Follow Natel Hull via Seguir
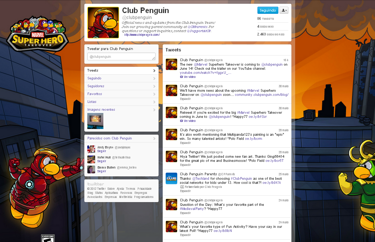Screen dimensions: 375x242 [101, 161]
